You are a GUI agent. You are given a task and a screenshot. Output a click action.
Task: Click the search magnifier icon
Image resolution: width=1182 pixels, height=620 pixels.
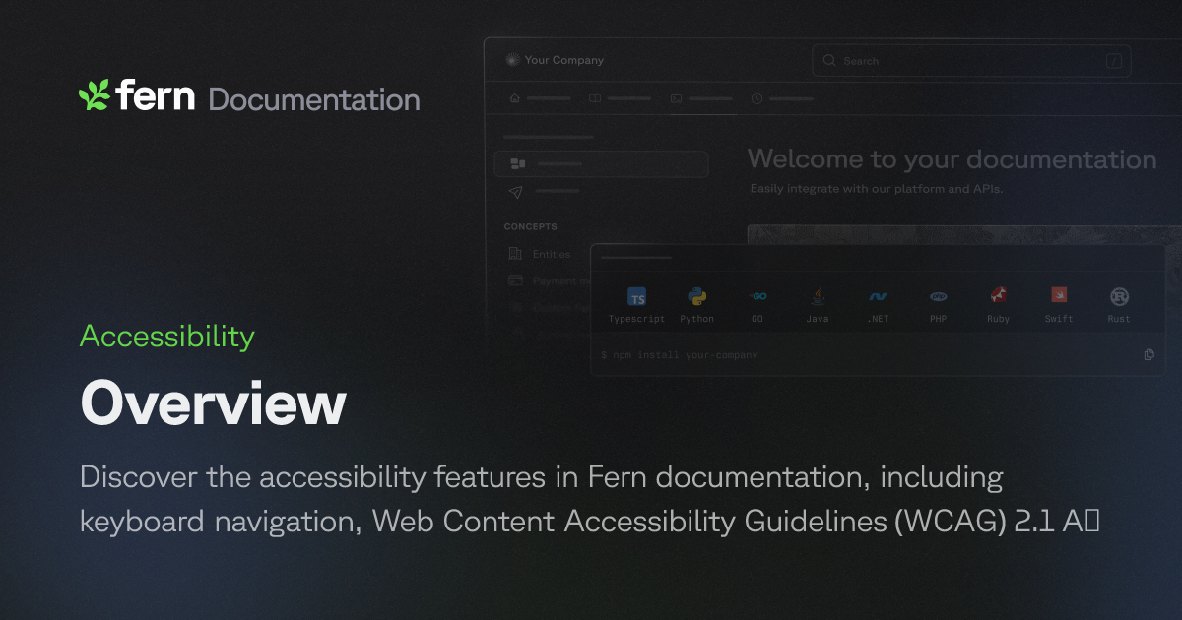829,61
